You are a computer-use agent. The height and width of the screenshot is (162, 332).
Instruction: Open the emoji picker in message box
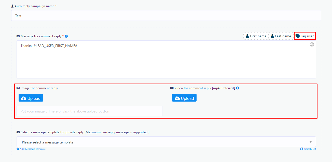[312, 44]
